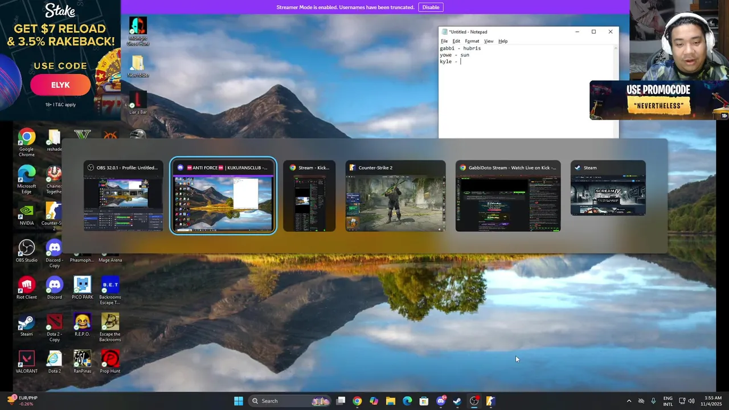Open the Dota 2 desktop icon next to VALORANT
This screenshot has width=729, height=410.
point(54,362)
